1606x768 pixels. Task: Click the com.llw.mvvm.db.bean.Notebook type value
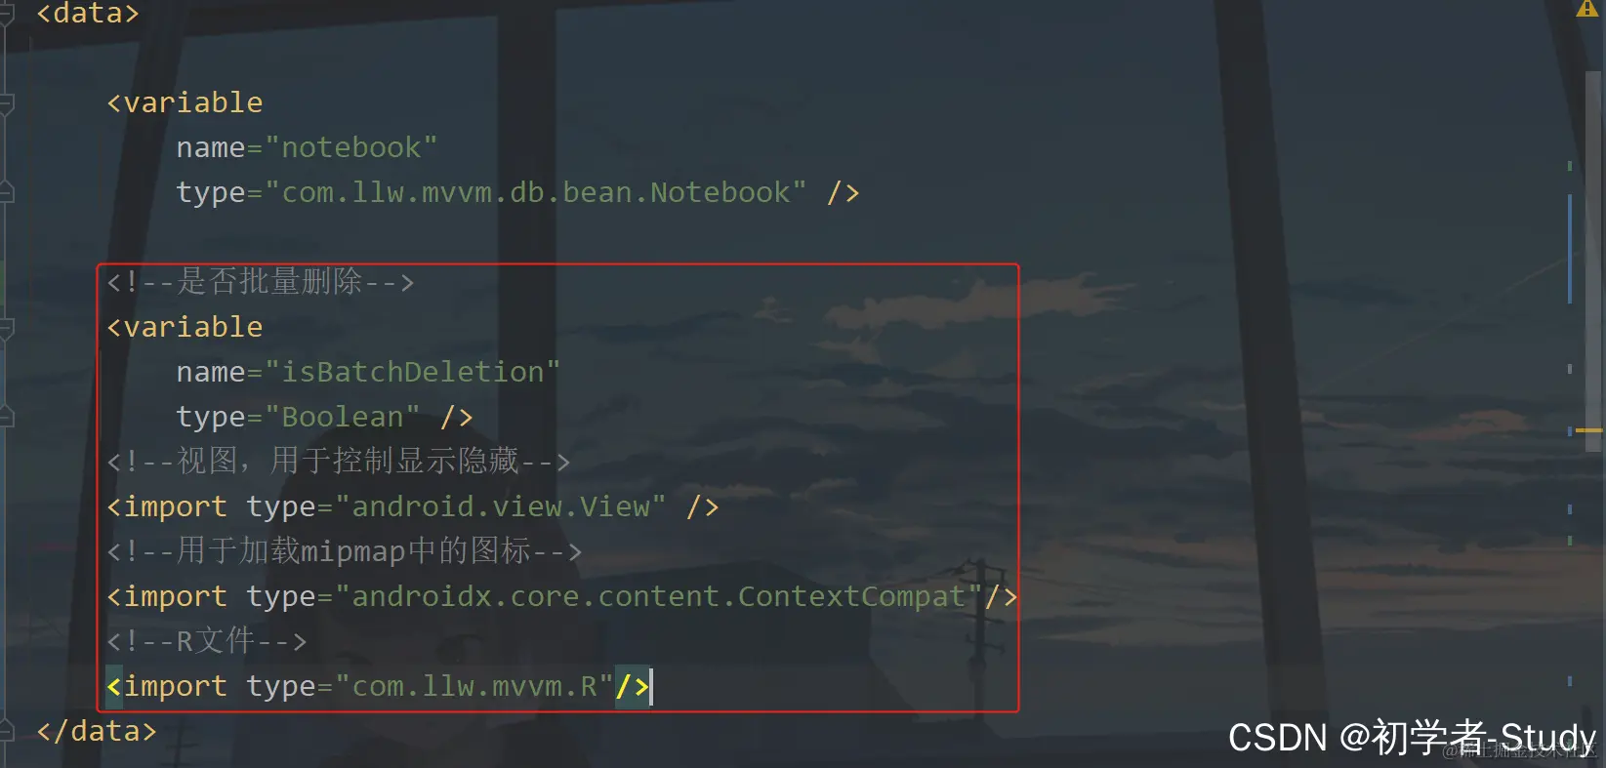[535, 192]
